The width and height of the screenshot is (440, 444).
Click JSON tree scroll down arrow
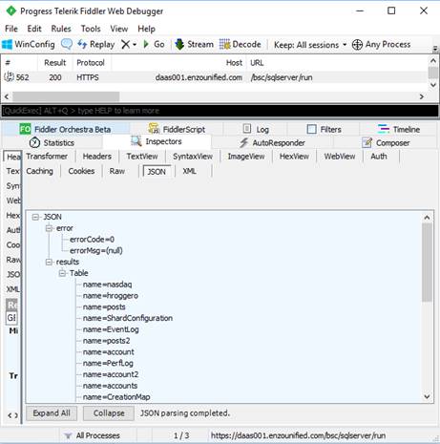click(427, 396)
